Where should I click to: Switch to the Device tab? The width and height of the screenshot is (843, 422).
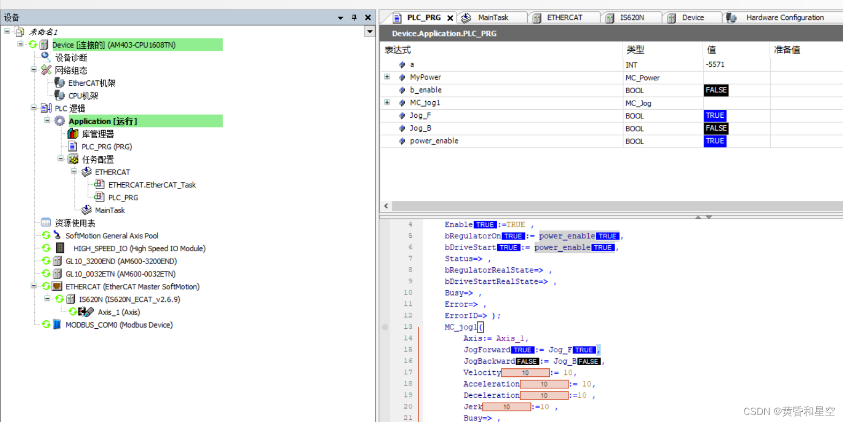693,18
